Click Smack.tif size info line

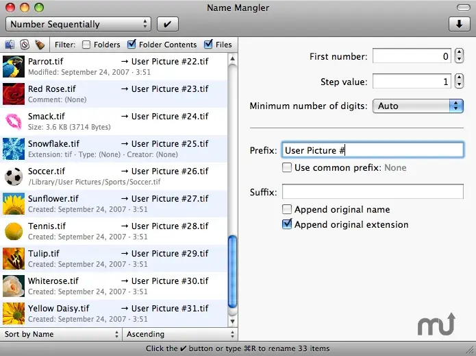(x=69, y=127)
